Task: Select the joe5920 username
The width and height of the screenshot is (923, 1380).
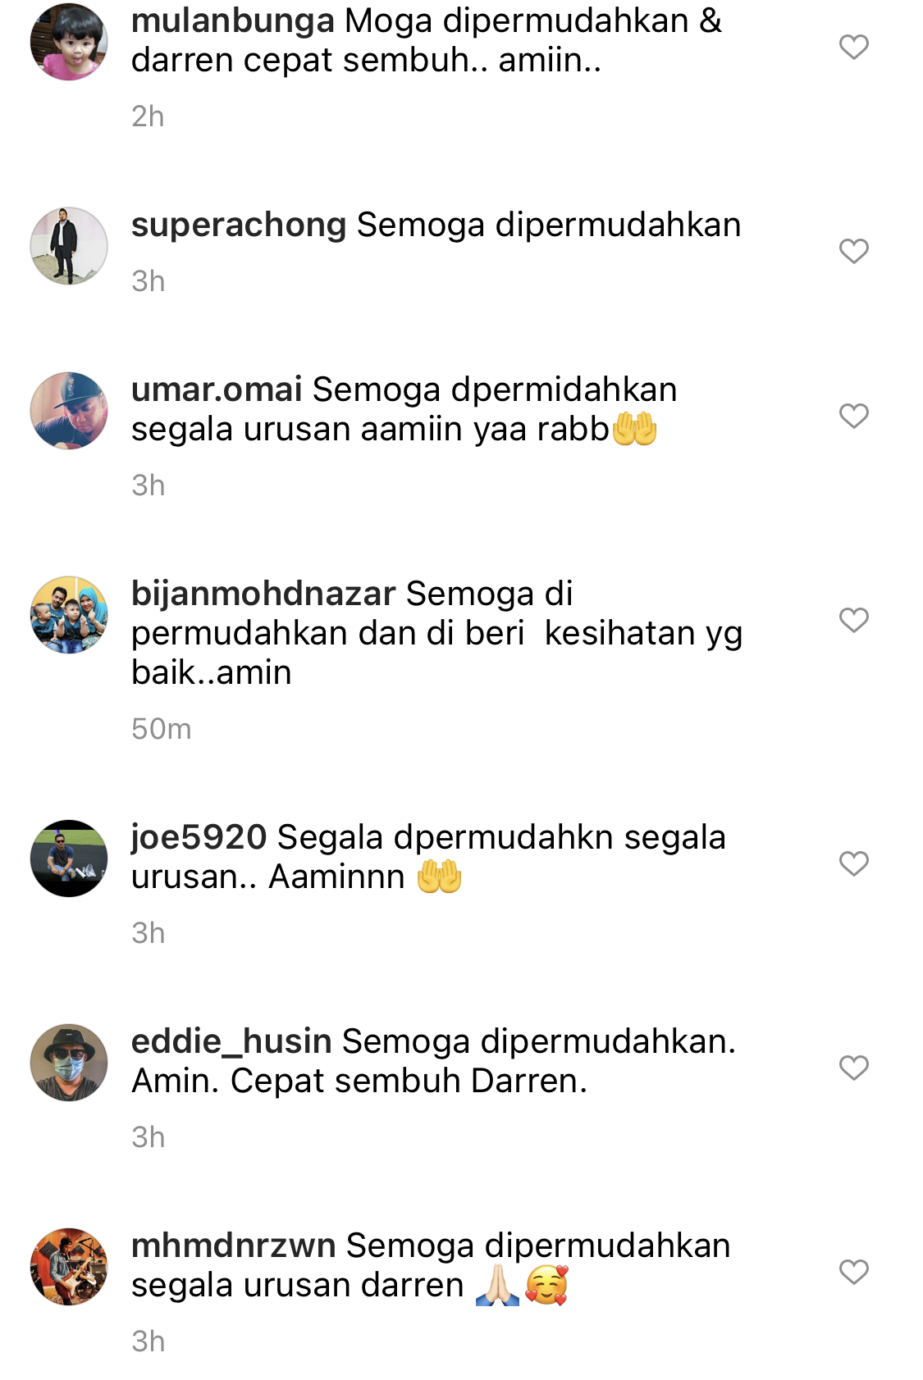Action: point(199,838)
